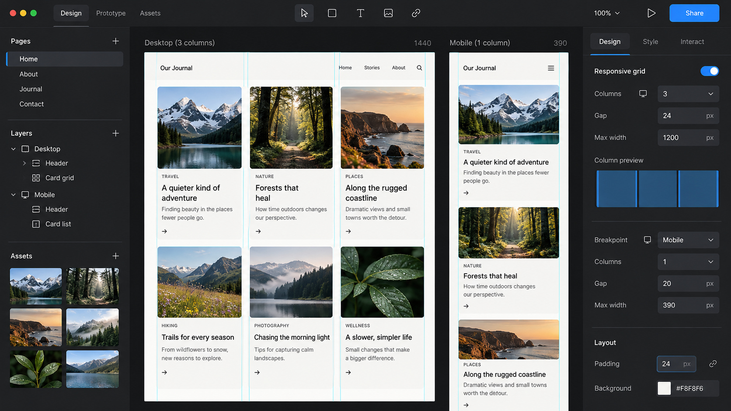Click the device icon next to Columns 3

coord(643,94)
